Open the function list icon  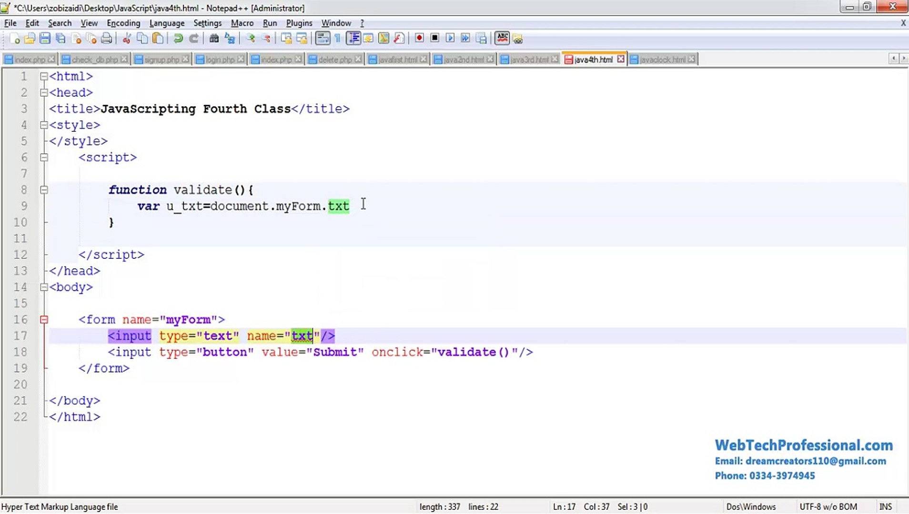[399, 39]
